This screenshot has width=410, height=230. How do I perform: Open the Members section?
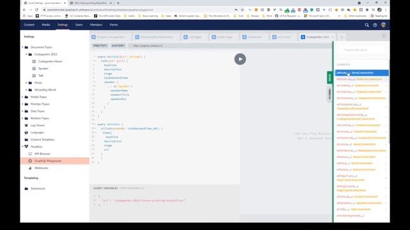96,25
